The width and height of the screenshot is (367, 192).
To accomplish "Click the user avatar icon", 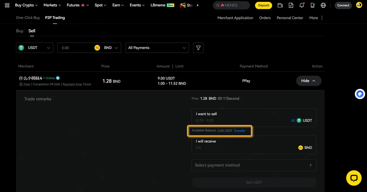I will coord(359,5).
